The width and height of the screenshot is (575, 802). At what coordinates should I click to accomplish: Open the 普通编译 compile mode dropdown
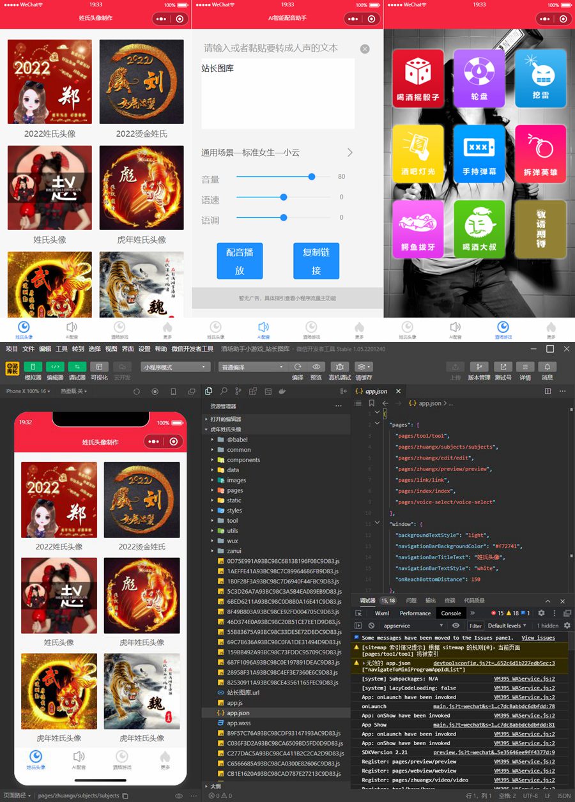(253, 367)
